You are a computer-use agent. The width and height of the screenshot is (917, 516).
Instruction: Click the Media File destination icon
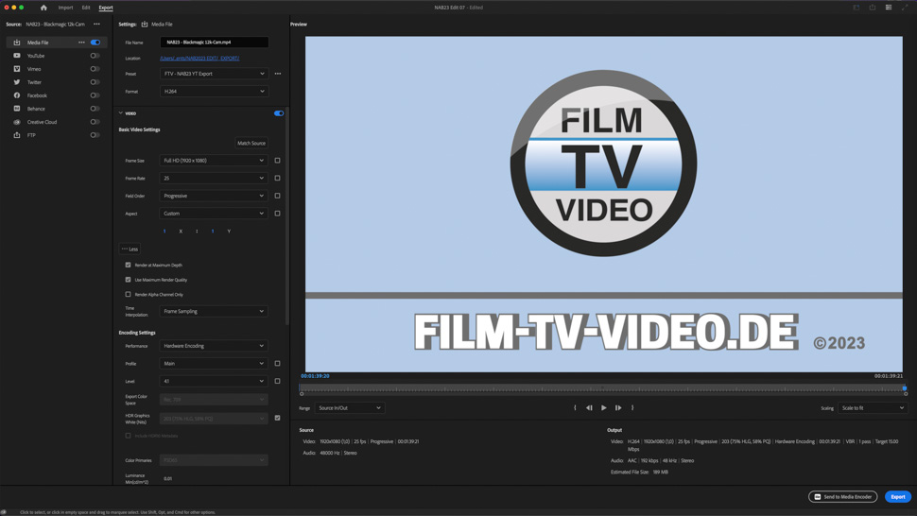click(17, 43)
